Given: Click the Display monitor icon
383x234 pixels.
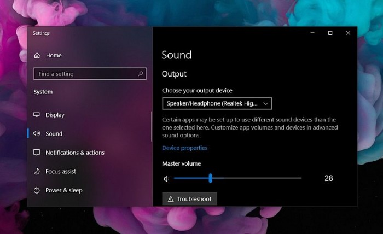Looking at the screenshot, I should pyautogui.click(x=37, y=115).
